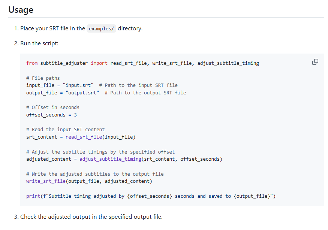Click the comment "# Read the input SRT content"
Viewport: 328px width, 230px height.
coord(66,130)
